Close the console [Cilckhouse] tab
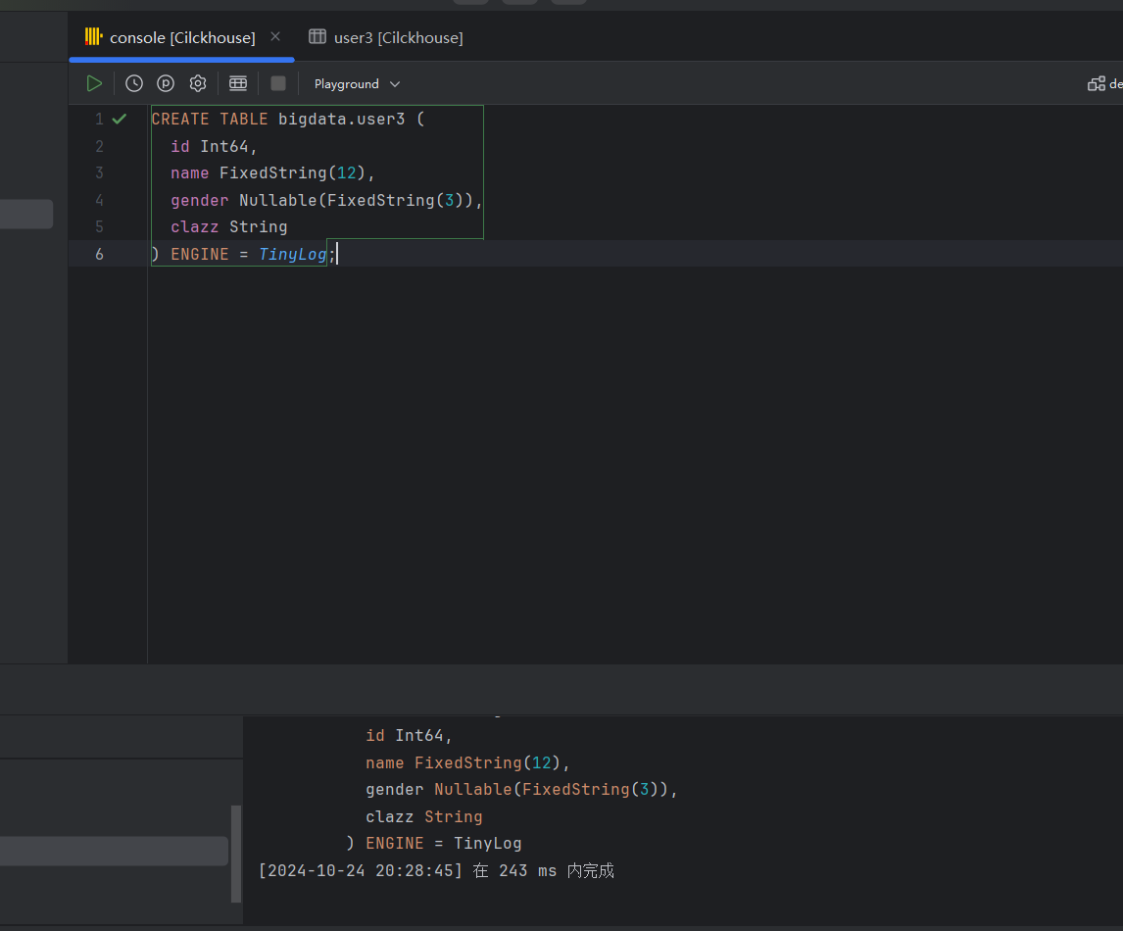The height and width of the screenshot is (931, 1123). pos(275,36)
